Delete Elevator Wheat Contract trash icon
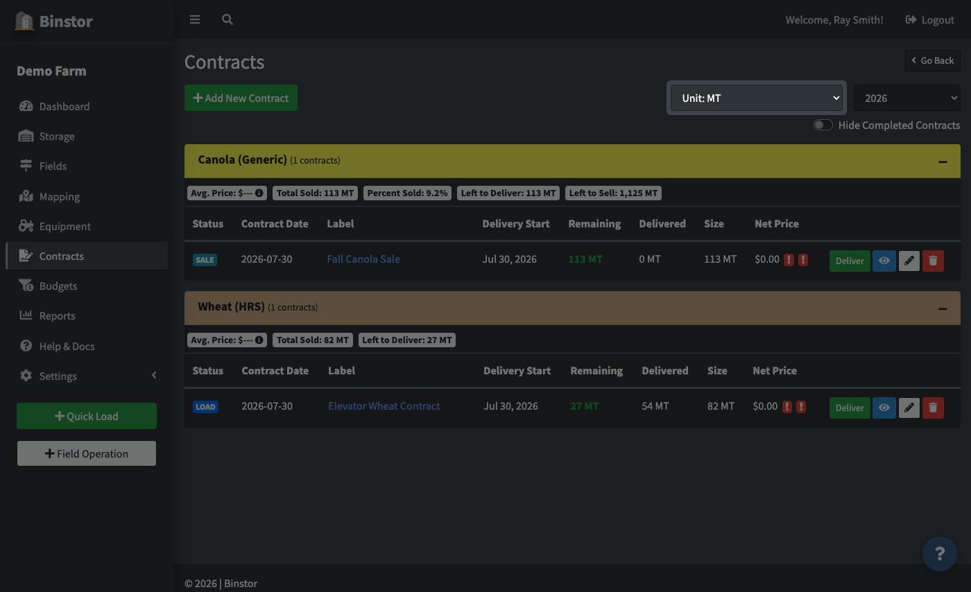The height and width of the screenshot is (592, 971). point(933,408)
